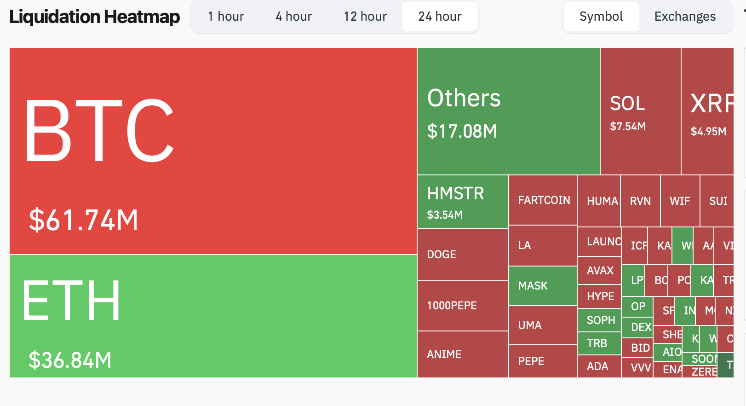The image size is (746, 406).
Task: Select the 24 hour timeframe tab
Action: pyautogui.click(x=440, y=17)
